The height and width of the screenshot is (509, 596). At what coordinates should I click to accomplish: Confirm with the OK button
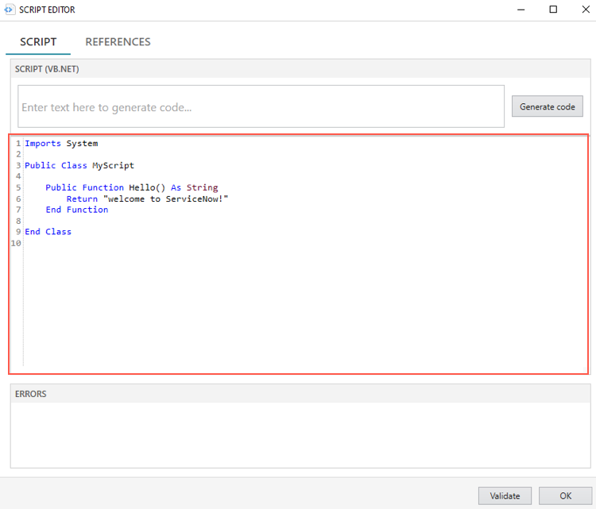point(565,496)
